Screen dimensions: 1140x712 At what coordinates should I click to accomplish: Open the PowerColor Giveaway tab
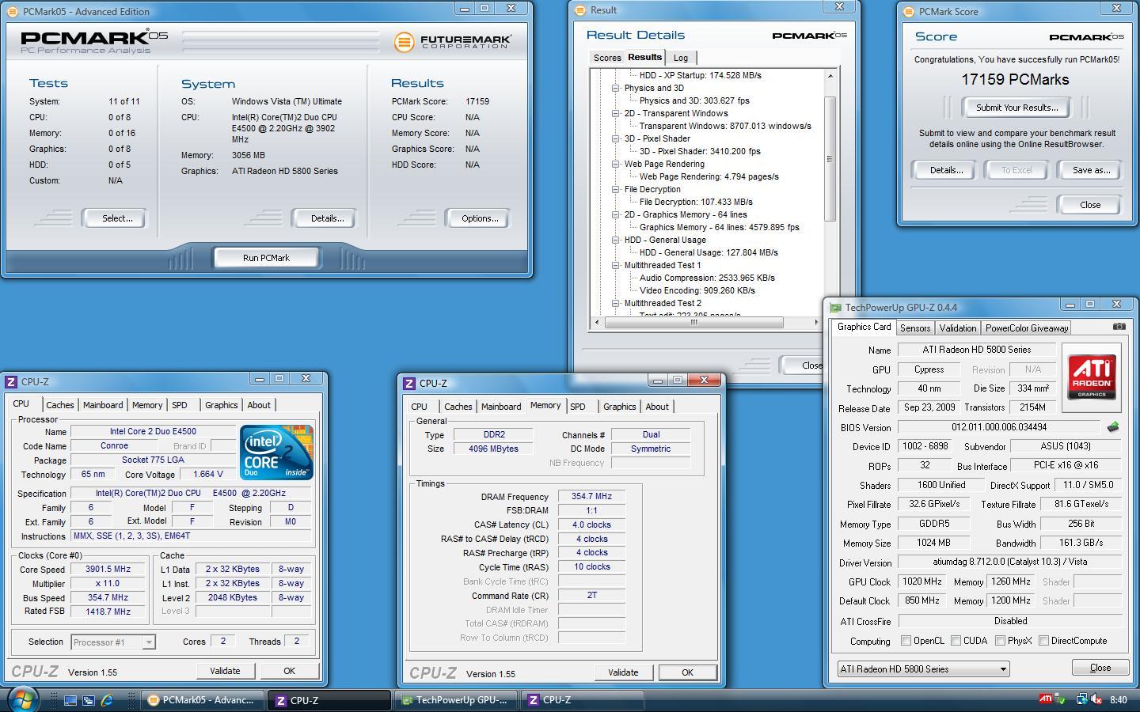pyautogui.click(x=1027, y=328)
